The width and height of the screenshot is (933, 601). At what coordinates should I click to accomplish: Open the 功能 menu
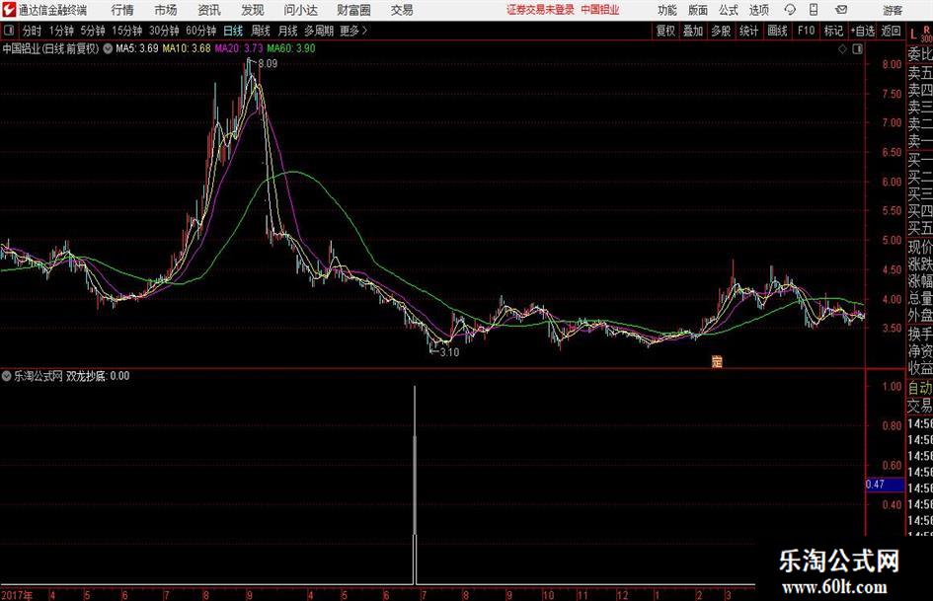pyautogui.click(x=667, y=10)
